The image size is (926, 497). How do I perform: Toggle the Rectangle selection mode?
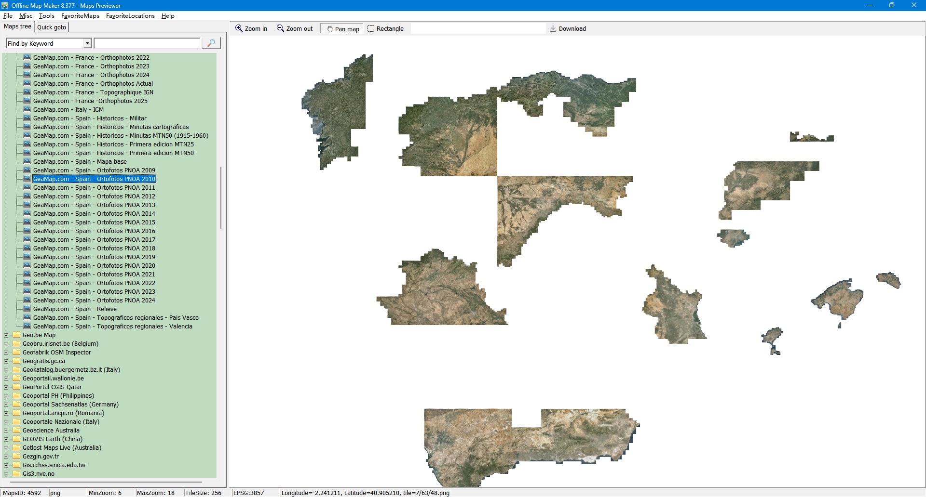385,29
